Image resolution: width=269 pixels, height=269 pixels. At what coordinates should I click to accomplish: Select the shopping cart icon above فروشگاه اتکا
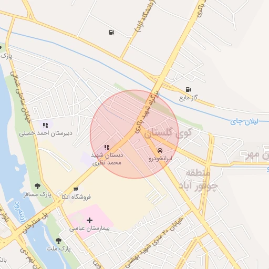pyautogui.click(x=76, y=189)
